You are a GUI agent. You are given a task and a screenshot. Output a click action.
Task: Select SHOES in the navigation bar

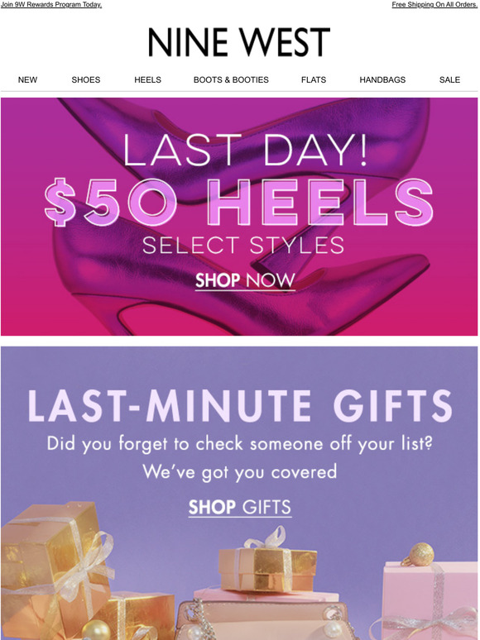tap(86, 80)
